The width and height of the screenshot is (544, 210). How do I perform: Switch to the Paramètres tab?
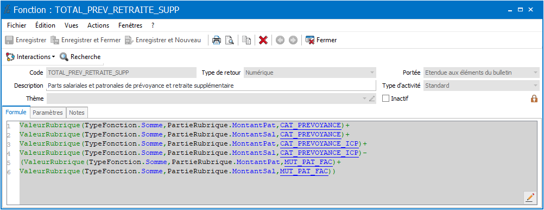click(48, 113)
